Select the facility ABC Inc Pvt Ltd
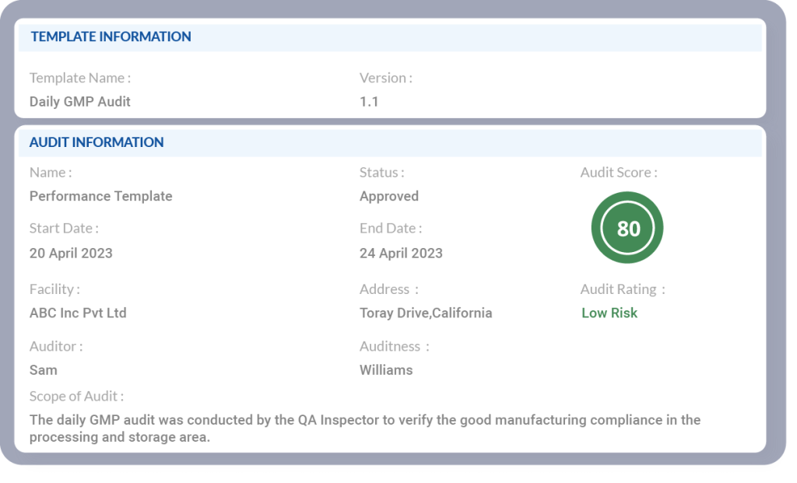This screenshot has height=483, width=797. pyautogui.click(x=78, y=313)
